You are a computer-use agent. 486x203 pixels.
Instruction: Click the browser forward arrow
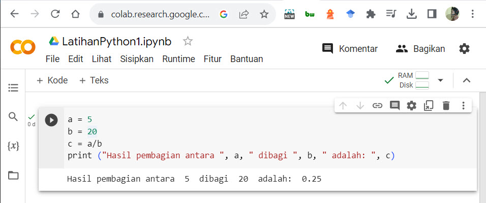(x=35, y=14)
